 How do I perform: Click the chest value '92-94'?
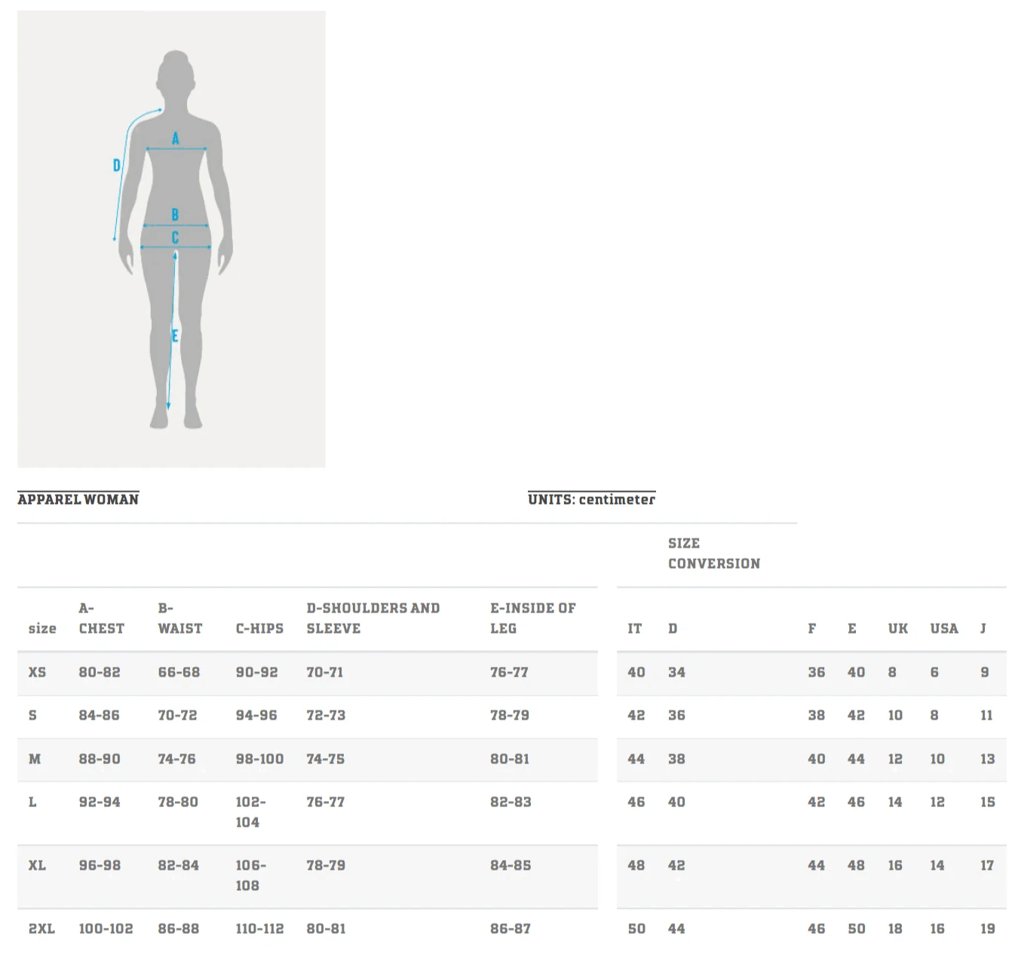tap(100, 802)
